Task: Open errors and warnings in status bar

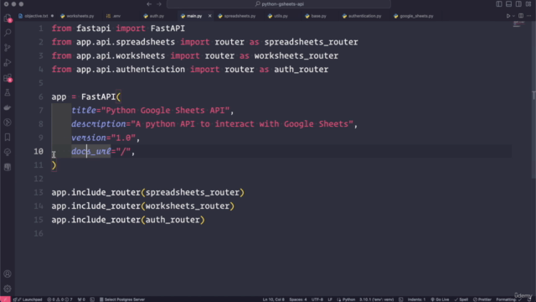Action: click(x=59, y=299)
